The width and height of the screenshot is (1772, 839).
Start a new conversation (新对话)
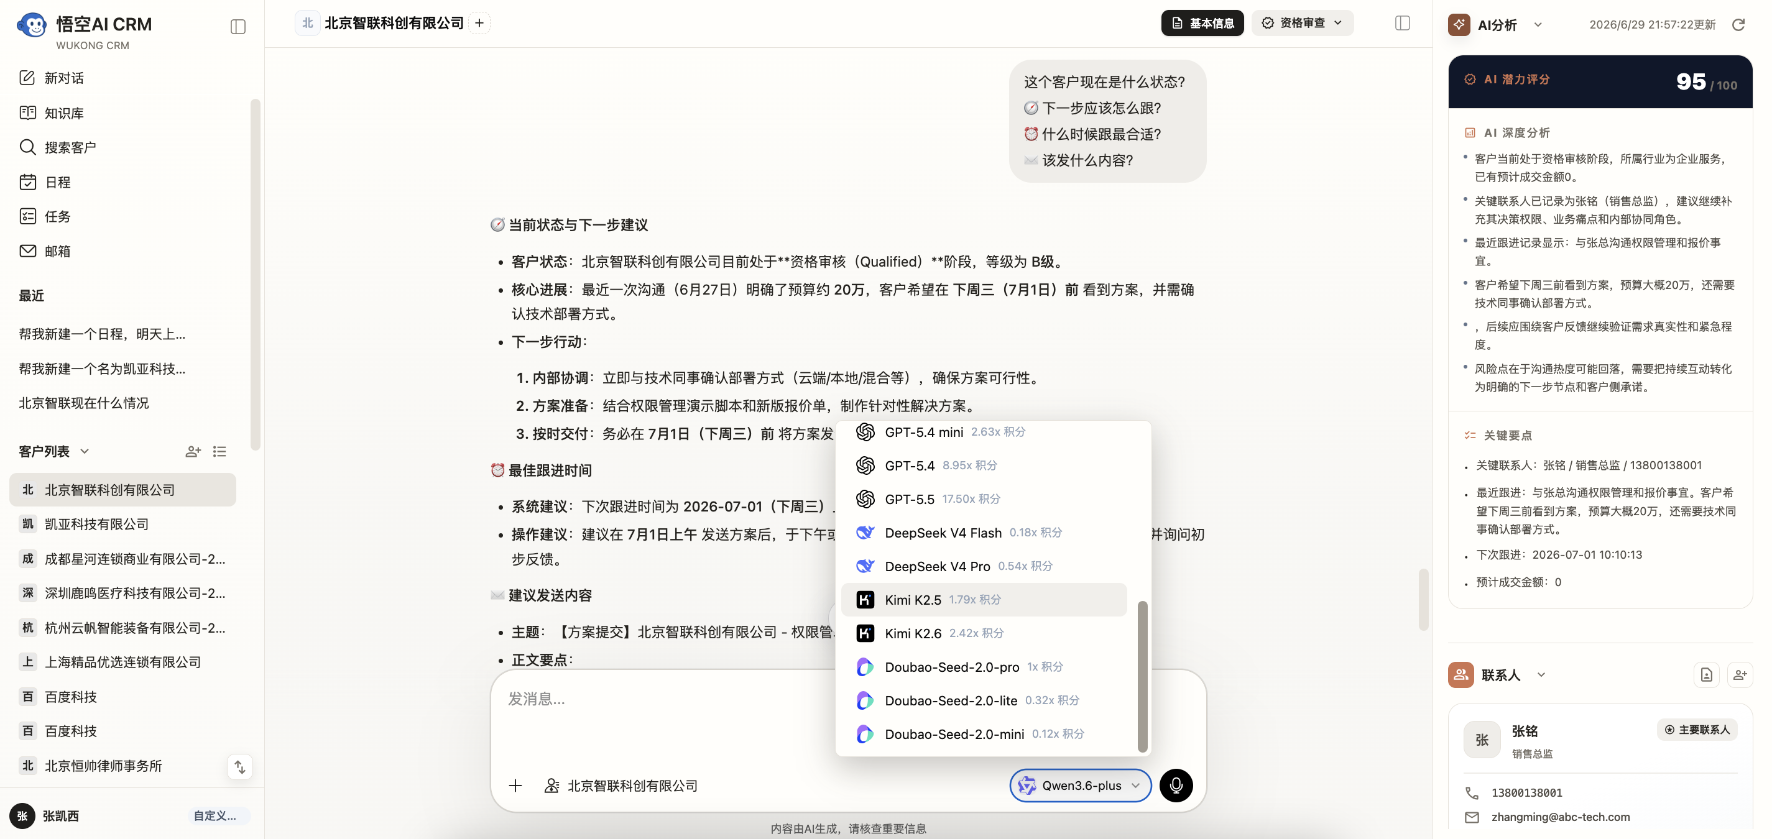click(x=52, y=78)
